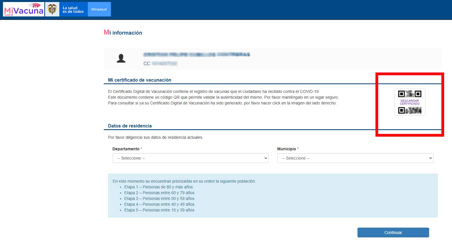Image resolution: width=452 pixels, height=240 pixels.
Task: Click the 'Etapa 5' priority list entry
Action: [x=159, y=210]
